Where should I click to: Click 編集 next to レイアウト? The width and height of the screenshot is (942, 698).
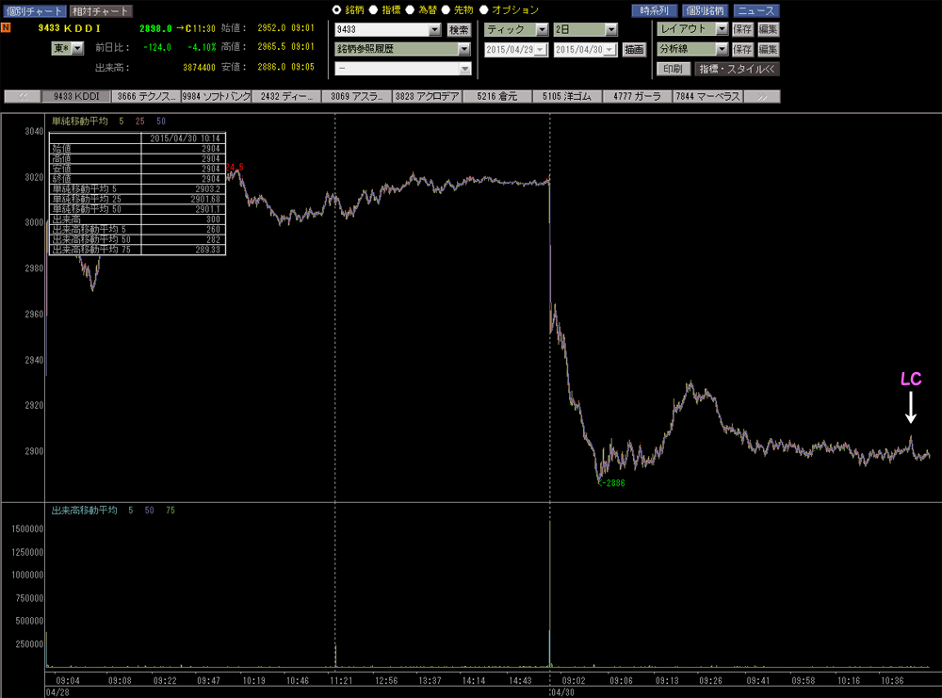pos(768,29)
